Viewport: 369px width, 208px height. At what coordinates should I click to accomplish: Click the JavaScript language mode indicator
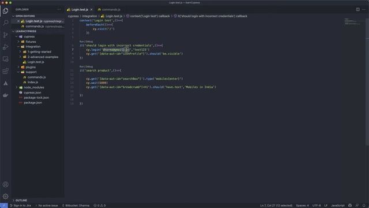(x=338, y=206)
